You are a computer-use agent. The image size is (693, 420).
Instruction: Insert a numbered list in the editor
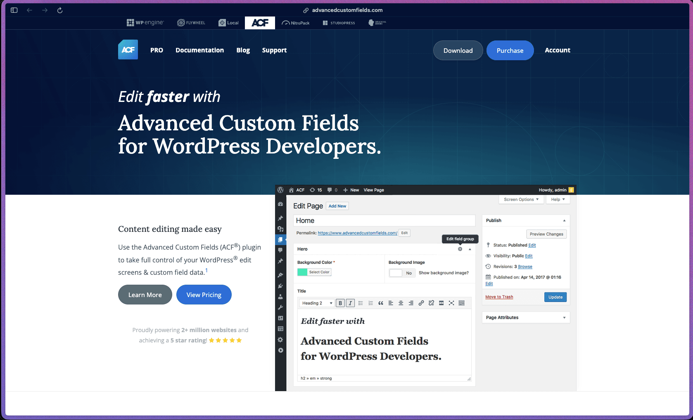click(x=370, y=303)
